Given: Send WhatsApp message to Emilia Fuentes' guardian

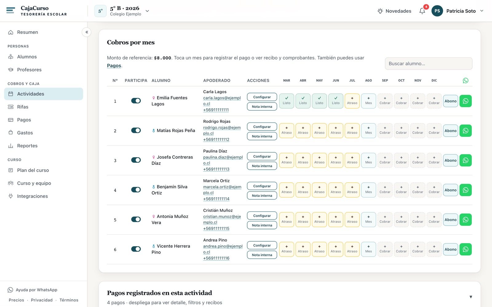Looking at the screenshot, I should pyautogui.click(x=466, y=101).
